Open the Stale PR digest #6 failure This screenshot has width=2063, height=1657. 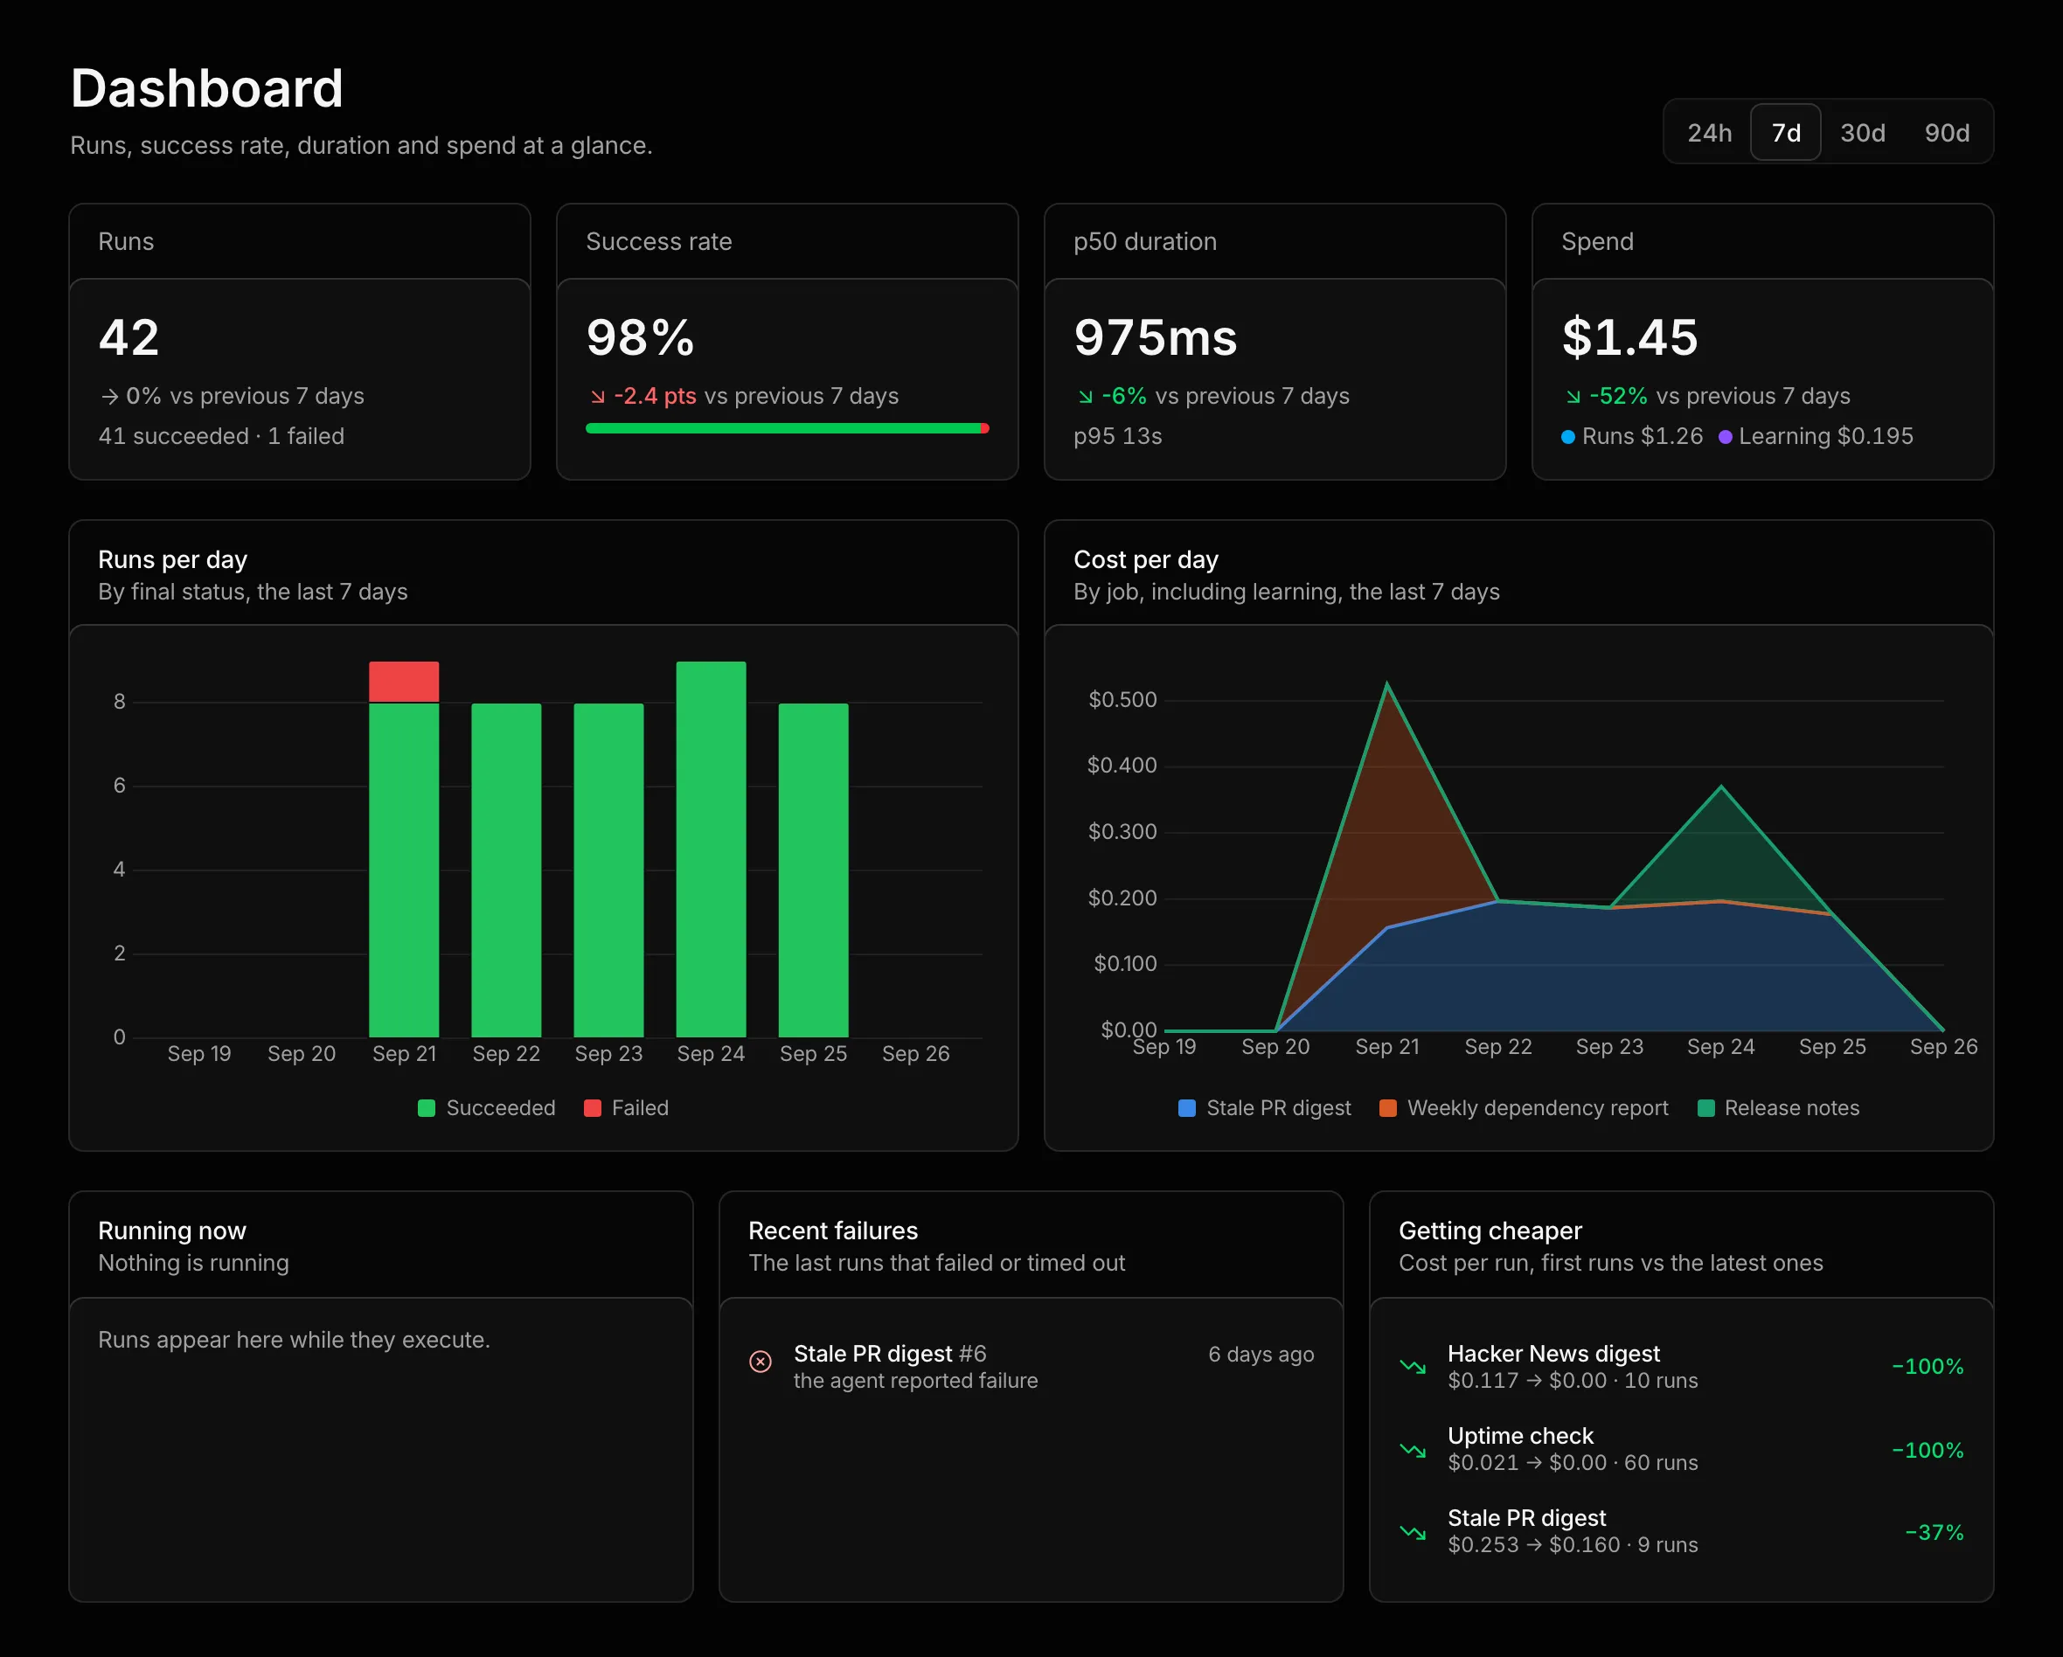1031,1366
